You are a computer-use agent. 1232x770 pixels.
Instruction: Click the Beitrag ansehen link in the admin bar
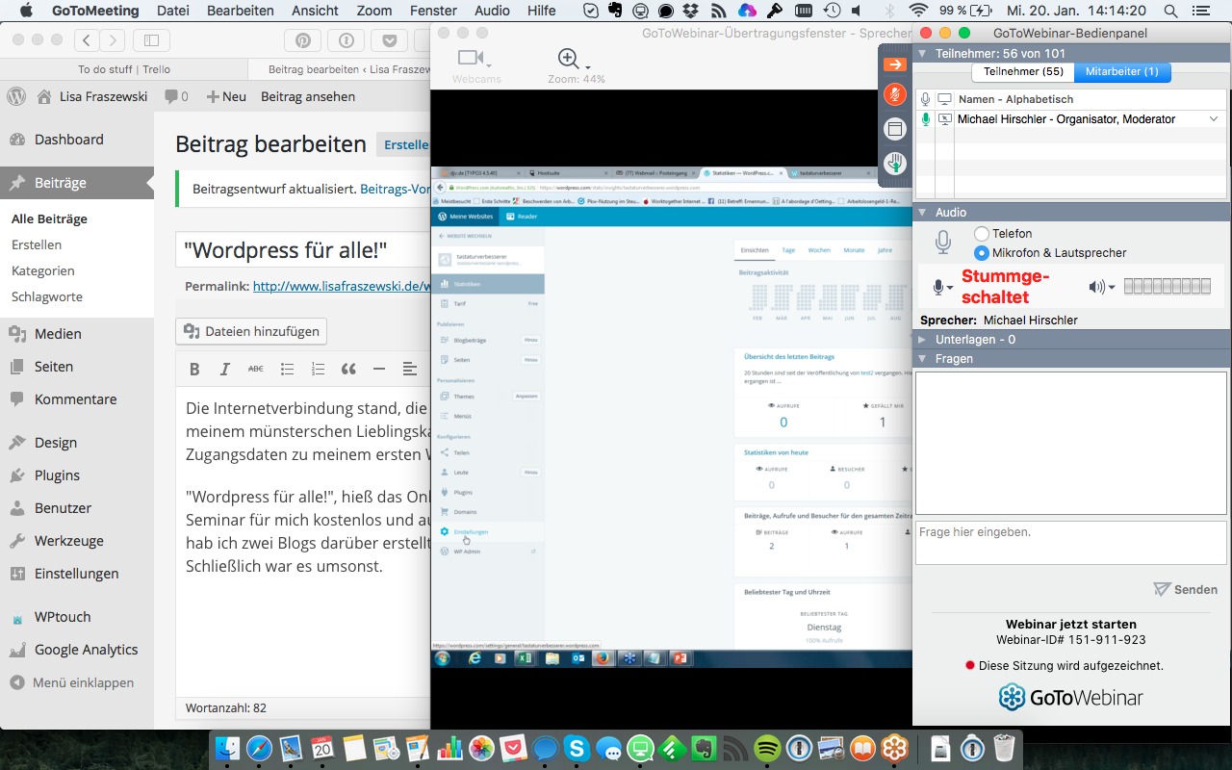pos(308,96)
